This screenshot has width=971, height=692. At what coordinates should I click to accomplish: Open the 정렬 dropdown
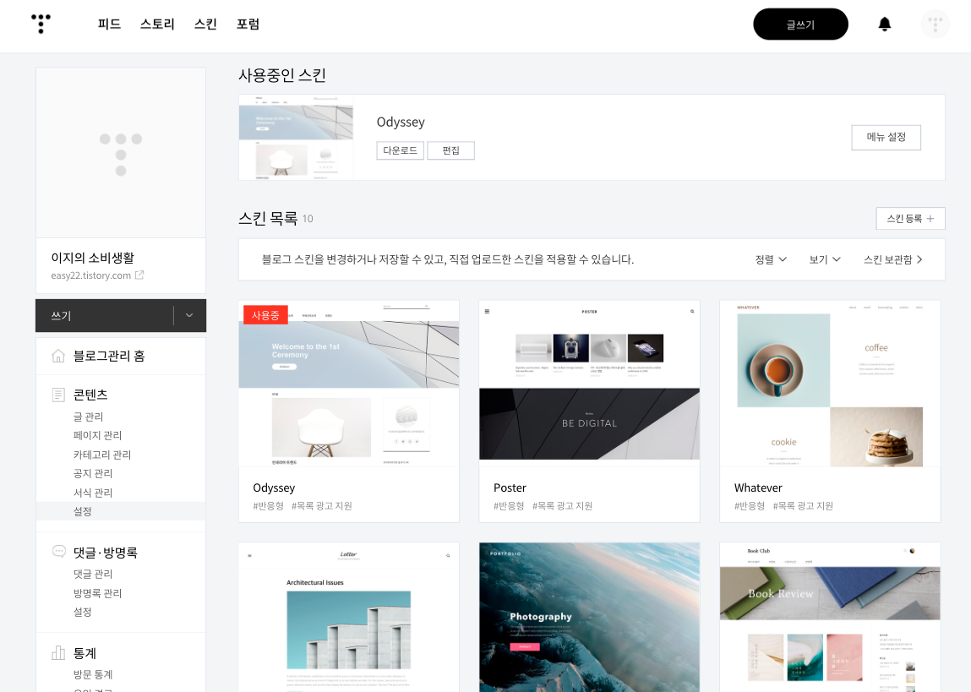(x=771, y=259)
